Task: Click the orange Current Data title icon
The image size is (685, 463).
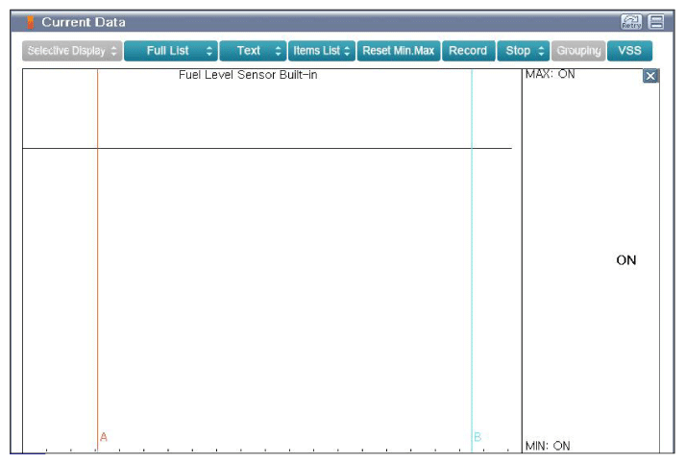Action: (x=30, y=22)
